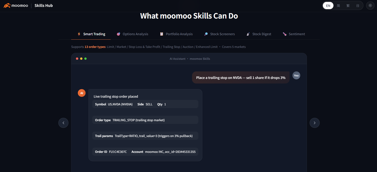
Task: Click Order type TRAILING_STOP row
Action: [145, 120]
